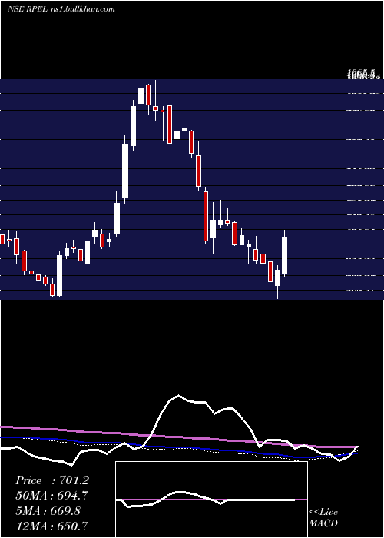Click the NSE RPEL chart title
The width and height of the screenshot is (384, 538).
[61, 9]
